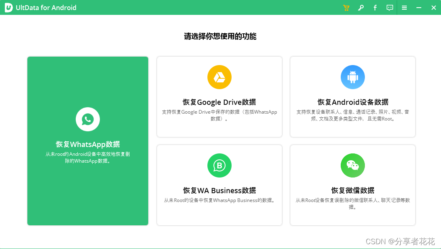The width and height of the screenshot is (441, 249).
Task: Select the 恢复微信数据 title
Action: pyautogui.click(x=353, y=190)
